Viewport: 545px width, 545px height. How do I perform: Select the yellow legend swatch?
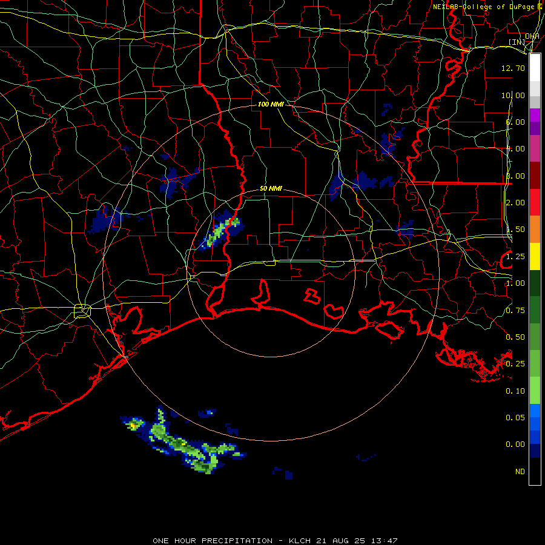tap(535, 256)
